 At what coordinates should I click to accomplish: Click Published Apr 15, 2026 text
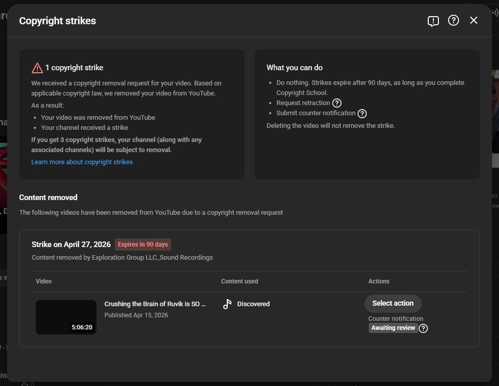(x=136, y=315)
